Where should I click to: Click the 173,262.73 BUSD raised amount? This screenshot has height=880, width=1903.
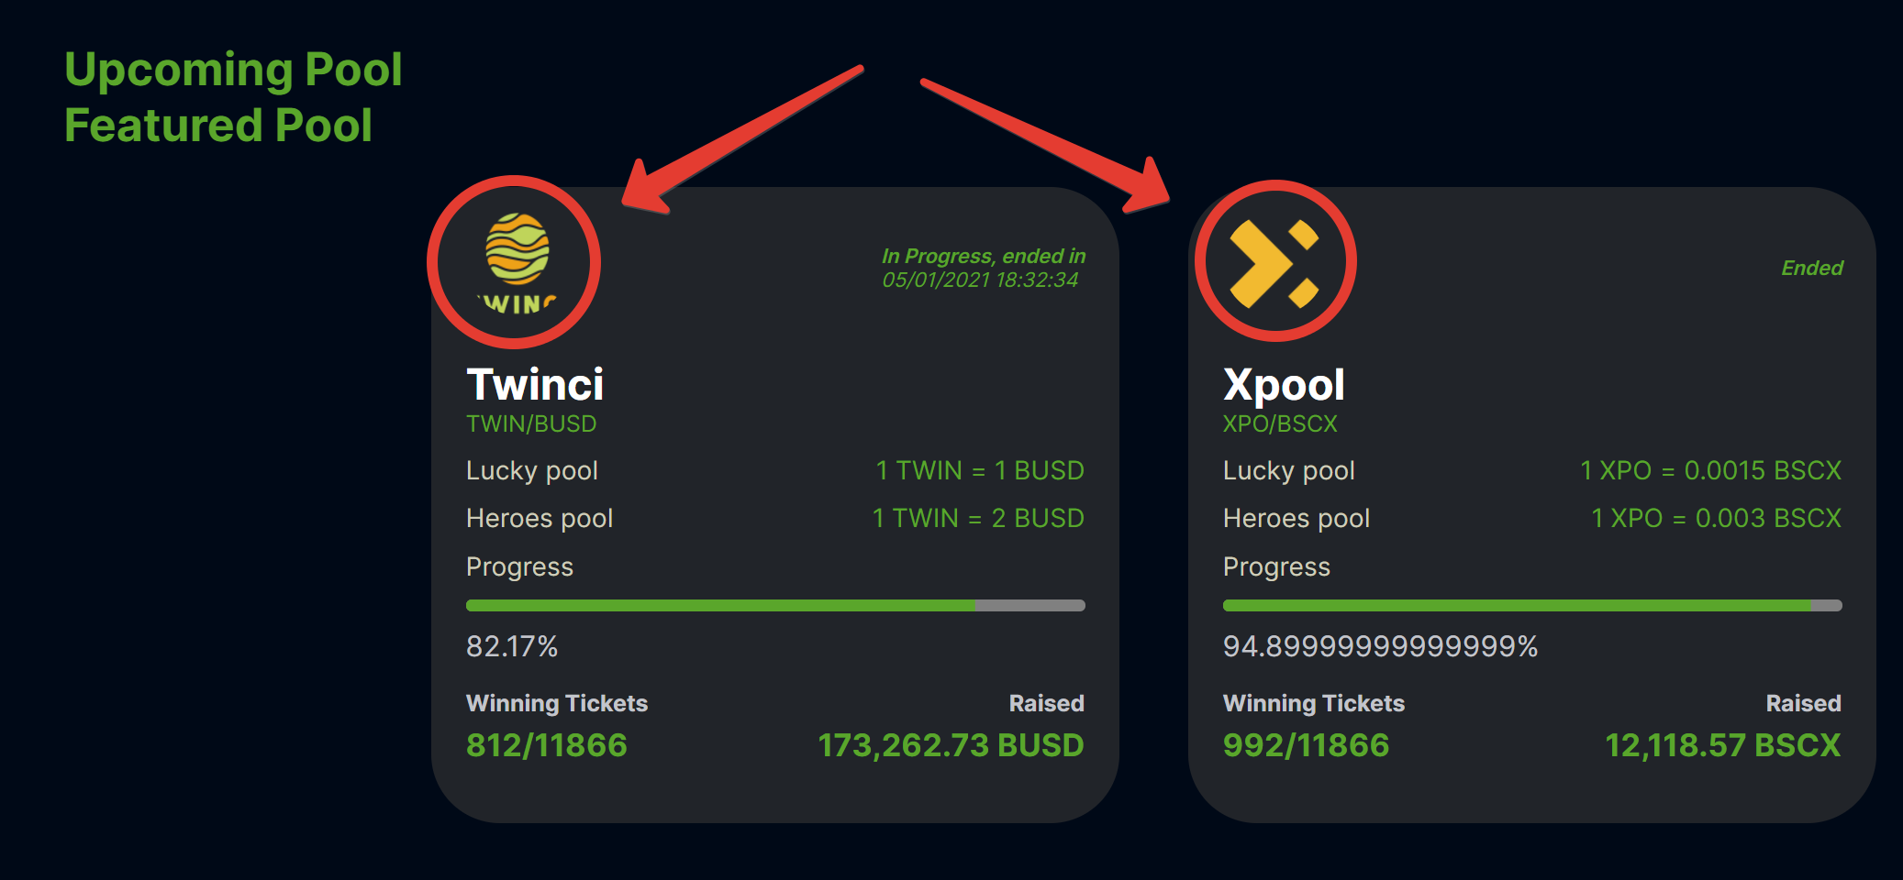(x=951, y=745)
